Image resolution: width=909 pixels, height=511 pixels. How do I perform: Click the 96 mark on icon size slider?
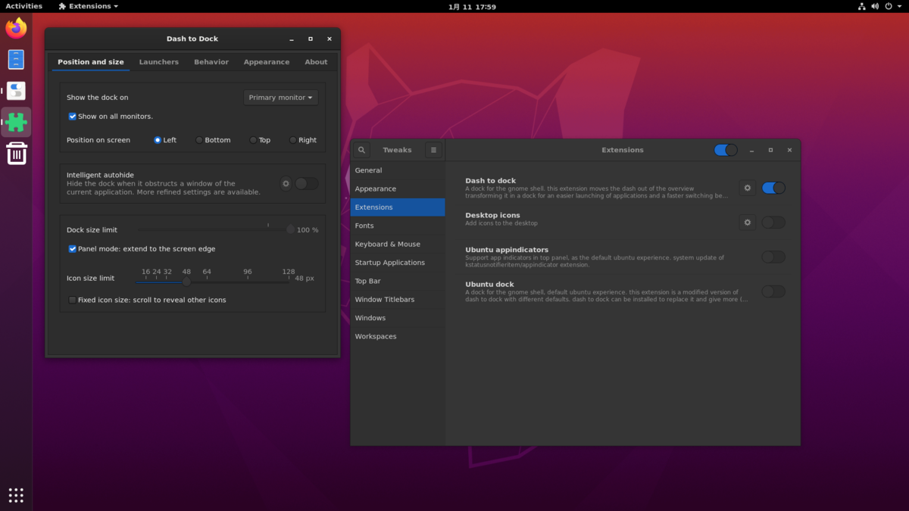248,272
